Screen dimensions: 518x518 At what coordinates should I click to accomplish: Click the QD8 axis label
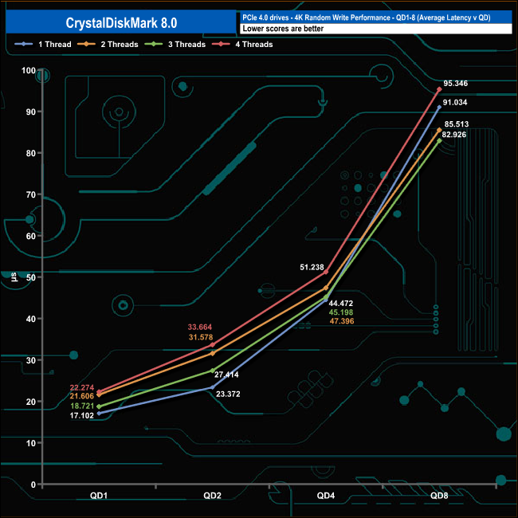(x=439, y=496)
